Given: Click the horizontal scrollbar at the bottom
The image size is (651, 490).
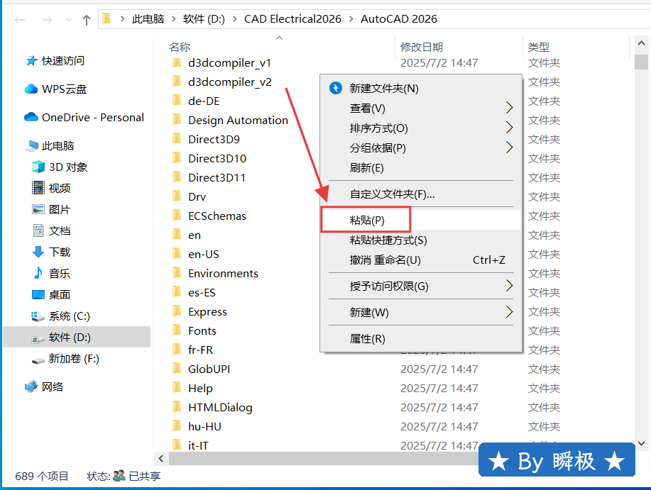Looking at the screenshot, I should coord(312,459).
